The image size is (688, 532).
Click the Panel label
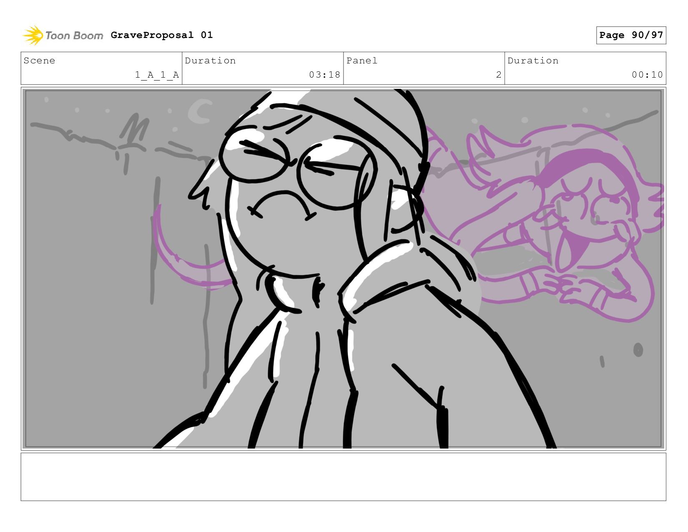coord(362,61)
